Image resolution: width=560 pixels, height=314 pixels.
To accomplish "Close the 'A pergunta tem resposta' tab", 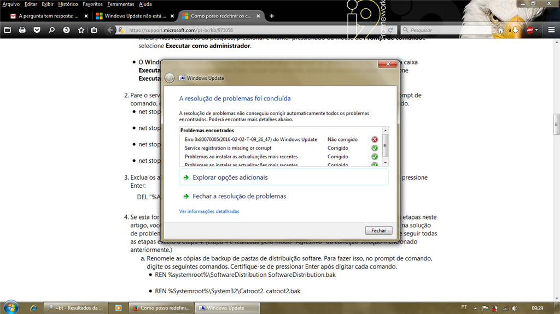I will point(86,16).
